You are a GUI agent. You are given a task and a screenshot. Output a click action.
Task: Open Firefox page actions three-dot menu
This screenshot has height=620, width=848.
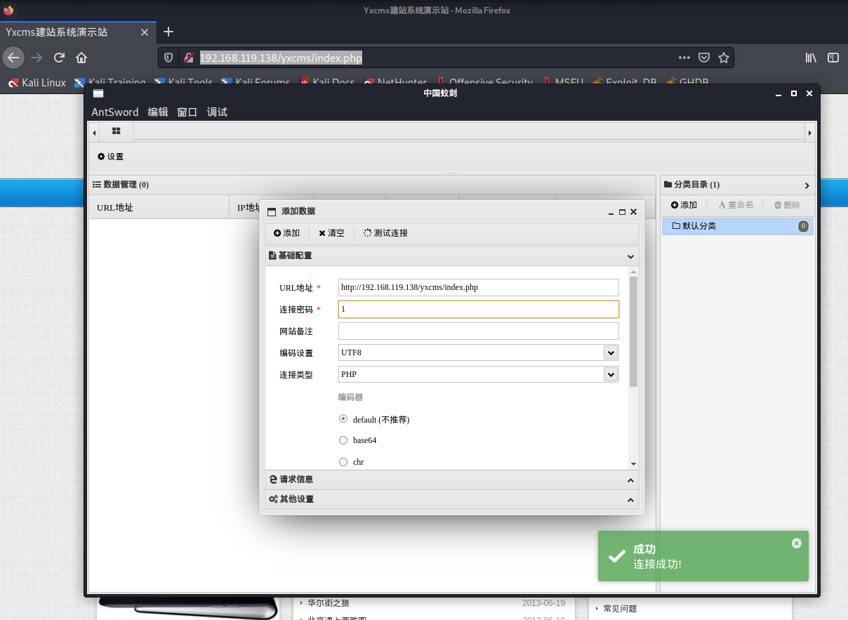[x=684, y=58]
